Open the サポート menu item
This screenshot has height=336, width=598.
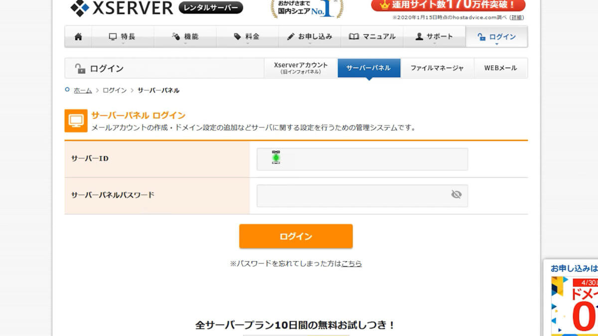coord(434,37)
